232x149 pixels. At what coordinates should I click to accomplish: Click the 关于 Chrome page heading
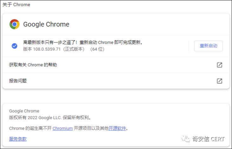coord(16,4)
